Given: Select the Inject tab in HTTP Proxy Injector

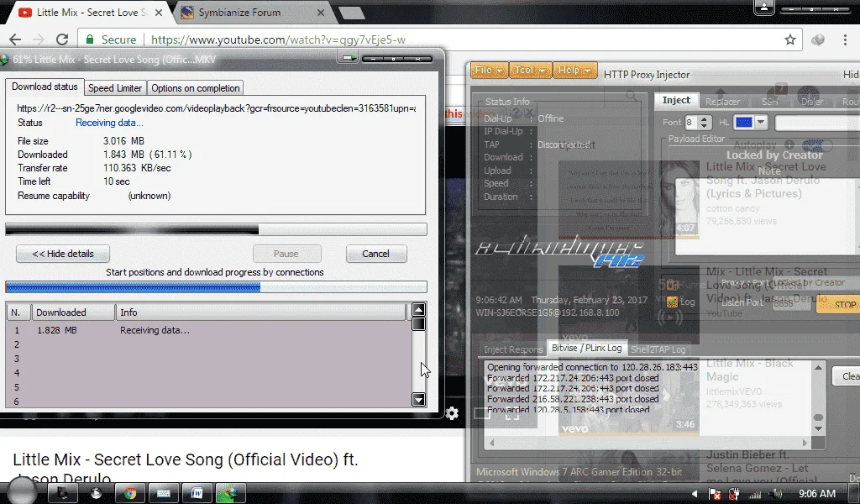Looking at the screenshot, I should (x=676, y=100).
